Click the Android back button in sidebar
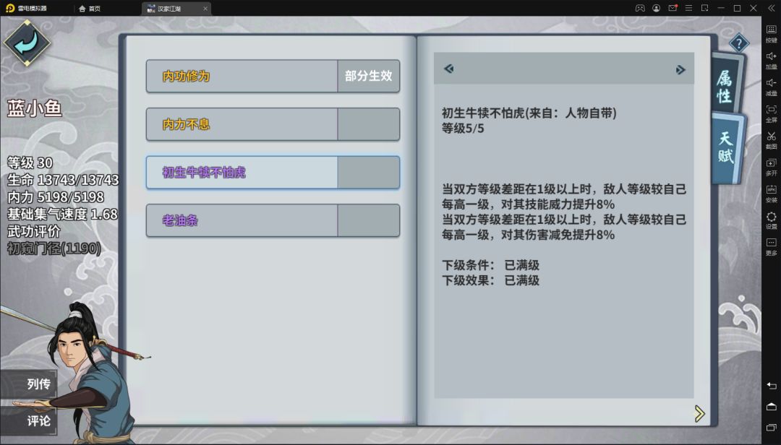Screen dimensions: 781x445 click(x=771, y=385)
